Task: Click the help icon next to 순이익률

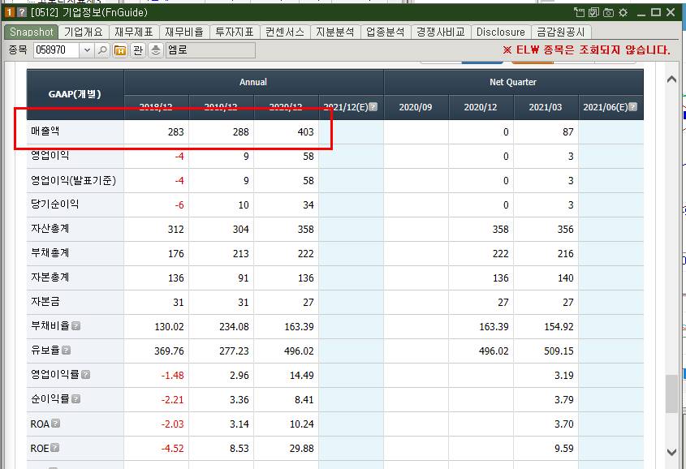Action: (x=76, y=399)
